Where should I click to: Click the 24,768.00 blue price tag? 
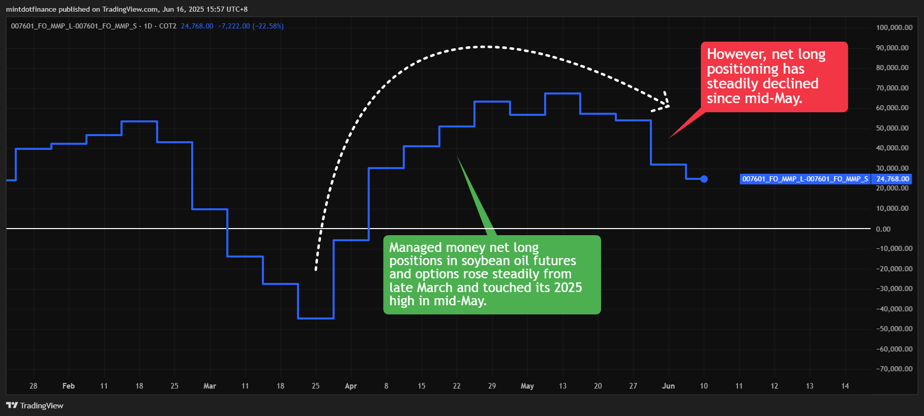[891, 179]
